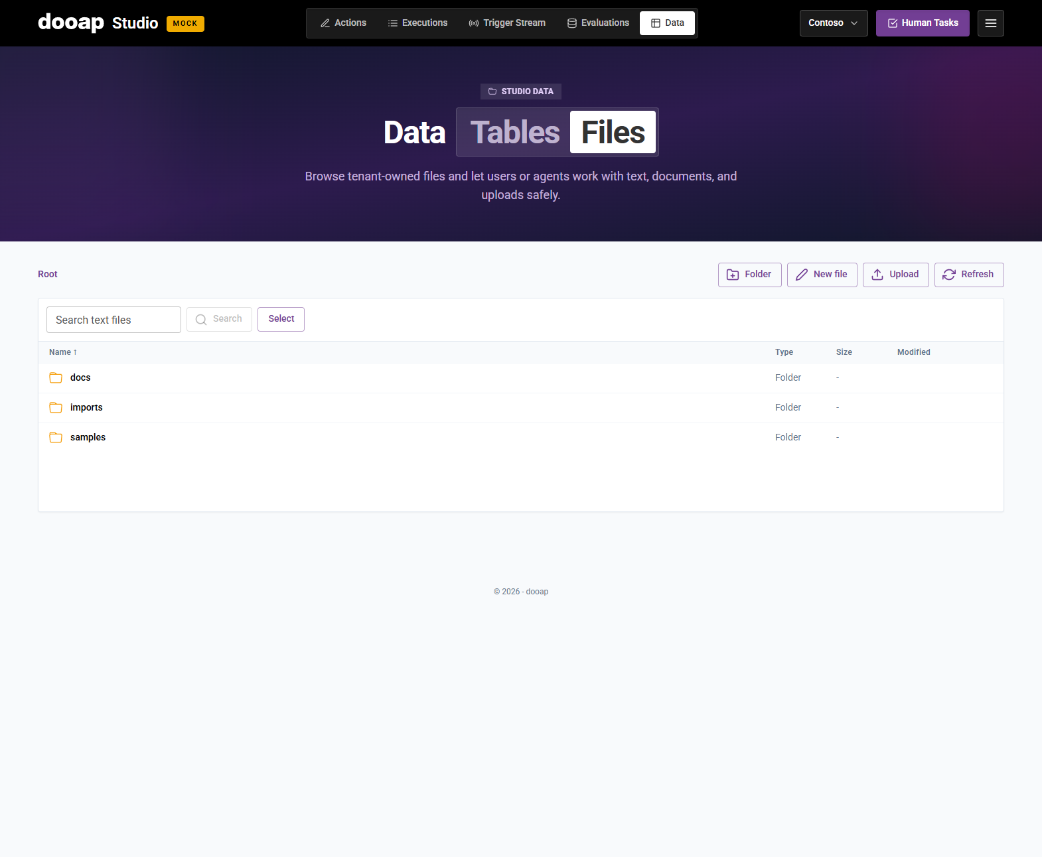Refresh the file list
The image size is (1042, 857).
(969, 275)
